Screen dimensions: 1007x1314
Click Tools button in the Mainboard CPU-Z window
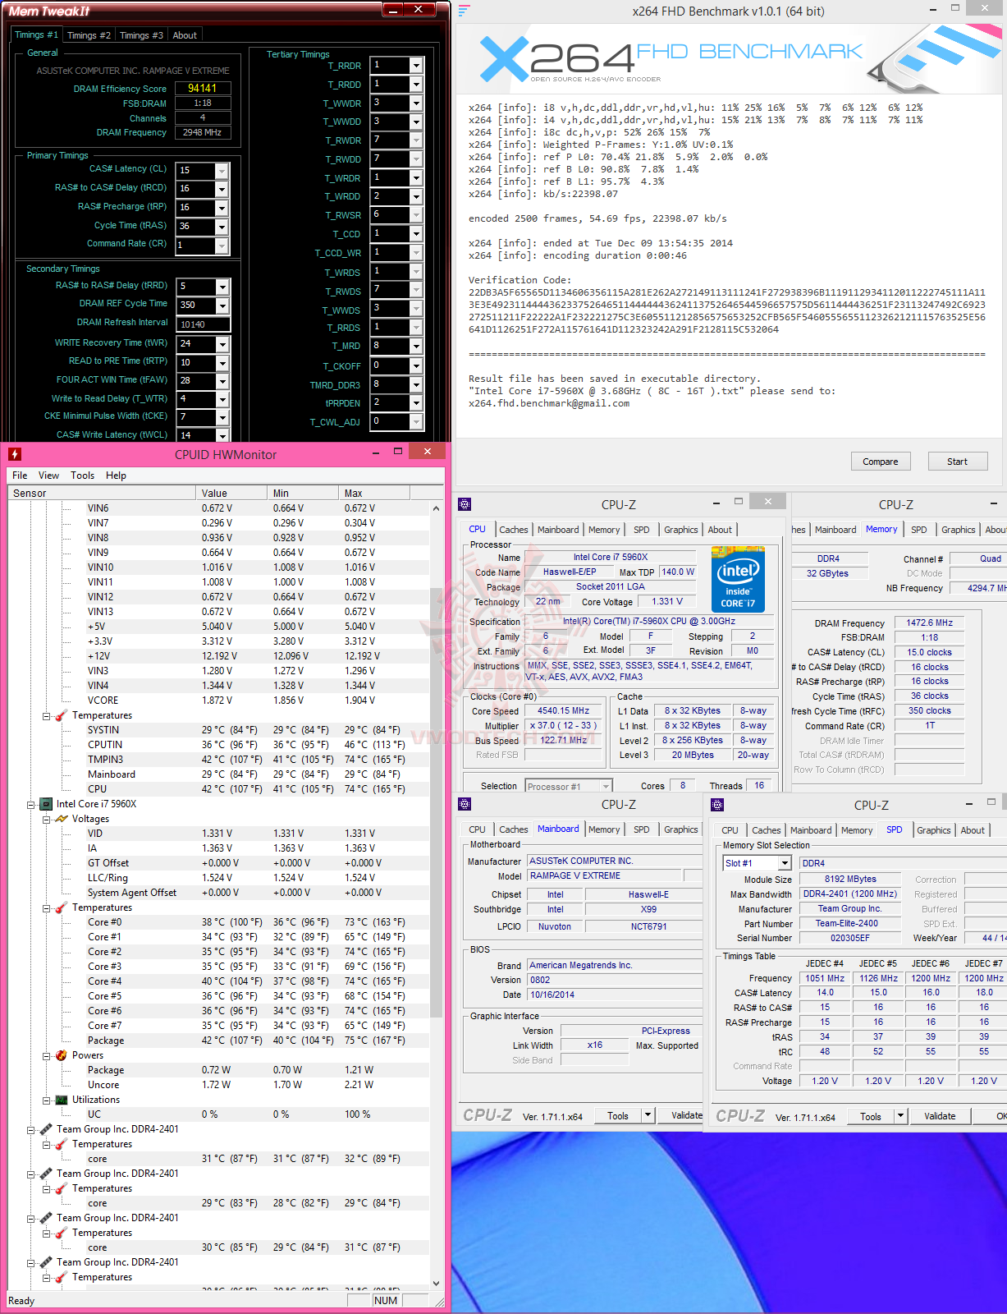pos(618,1115)
